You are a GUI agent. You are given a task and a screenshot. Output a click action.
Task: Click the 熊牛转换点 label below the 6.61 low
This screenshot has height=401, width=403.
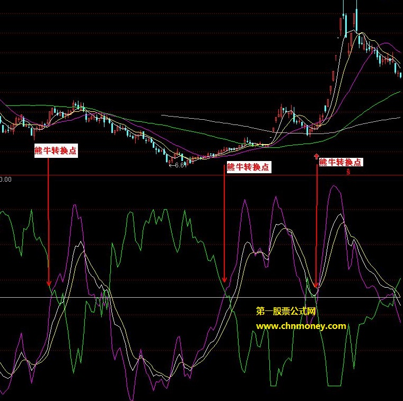249,167
